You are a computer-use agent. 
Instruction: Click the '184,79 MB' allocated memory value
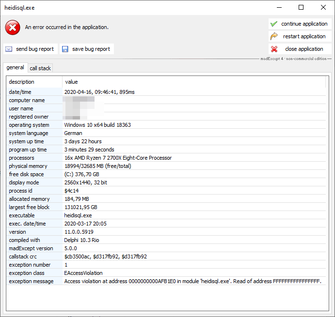pyautogui.click(x=77, y=199)
